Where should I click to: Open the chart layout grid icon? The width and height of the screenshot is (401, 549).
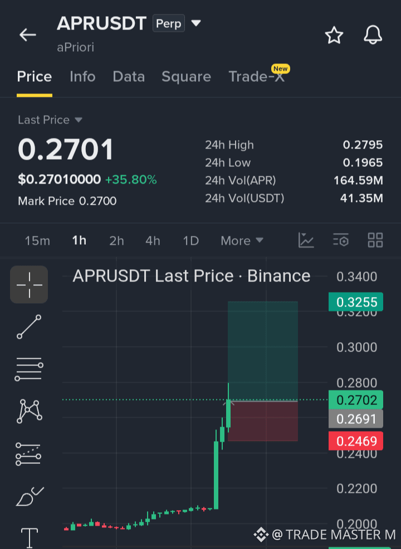pos(375,240)
